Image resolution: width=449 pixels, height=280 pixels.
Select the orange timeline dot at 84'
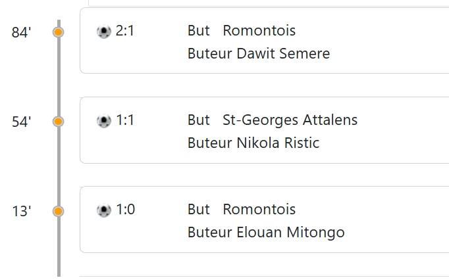point(59,32)
